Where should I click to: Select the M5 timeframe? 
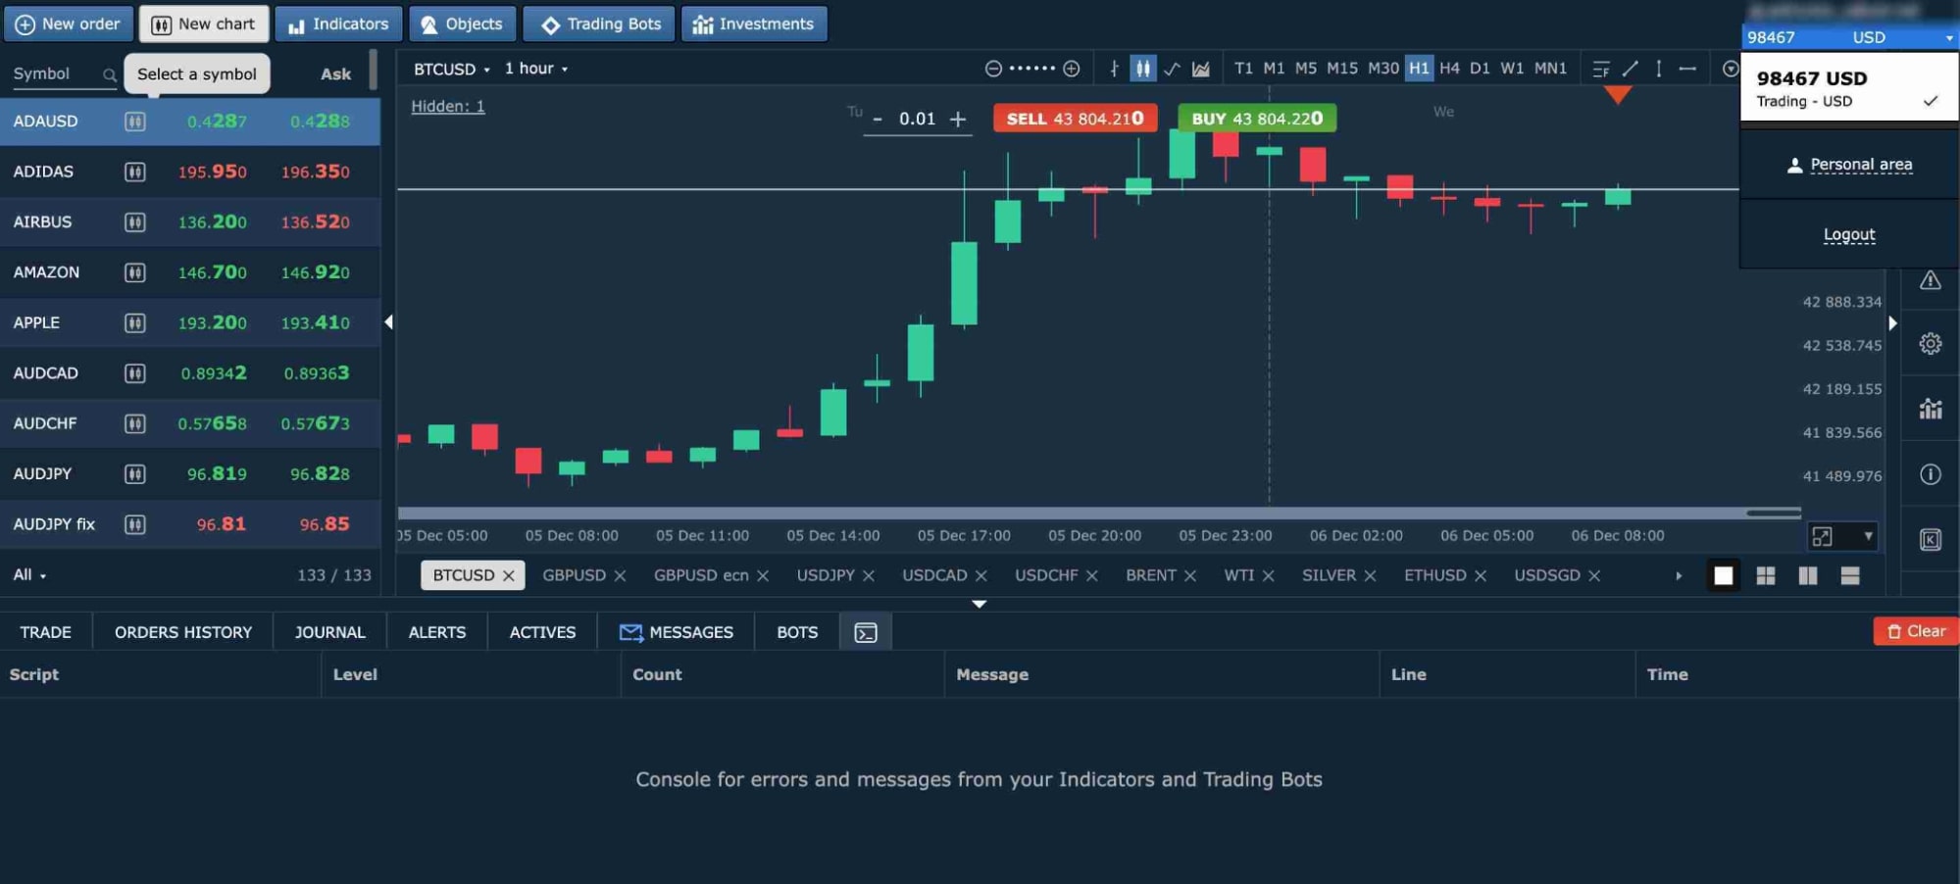pos(1305,69)
